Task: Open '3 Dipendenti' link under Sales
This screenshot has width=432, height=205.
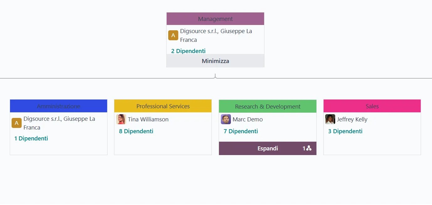Action: coord(345,131)
